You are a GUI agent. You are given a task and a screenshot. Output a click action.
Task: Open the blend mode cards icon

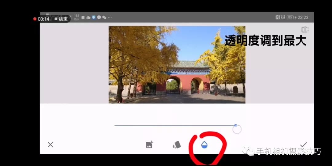point(177,145)
